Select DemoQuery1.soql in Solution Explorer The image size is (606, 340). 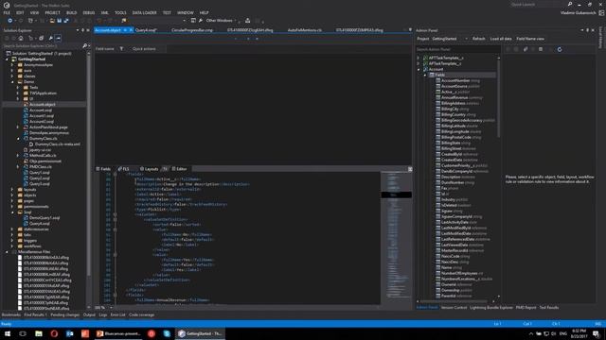coord(45,218)
